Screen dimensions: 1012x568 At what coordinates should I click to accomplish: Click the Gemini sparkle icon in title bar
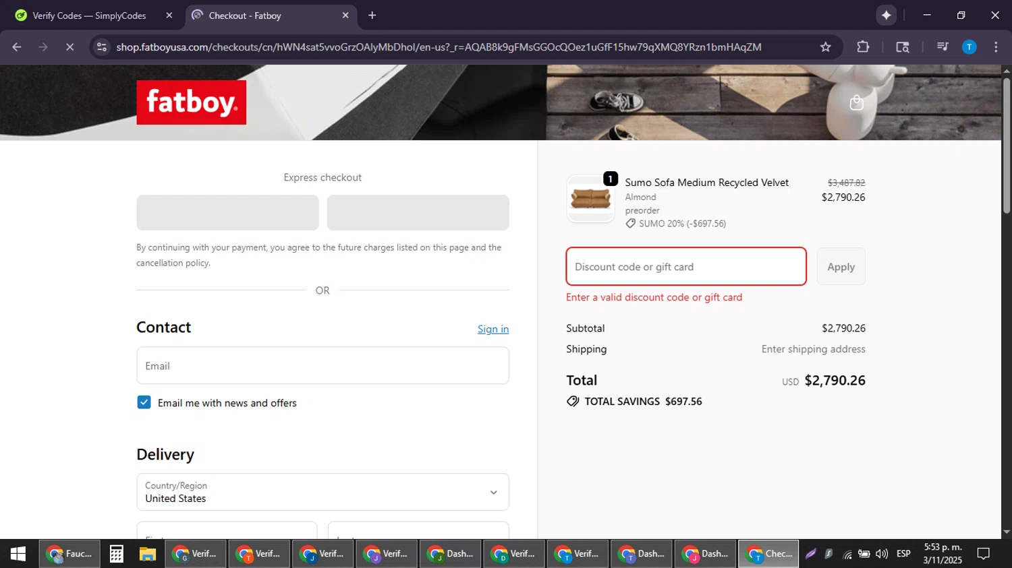(x=886, y=15)
